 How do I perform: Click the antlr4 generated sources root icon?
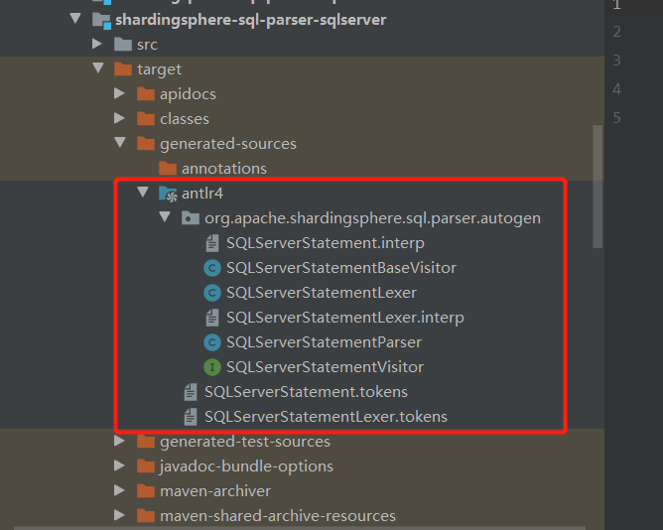[x=168, y=194]
